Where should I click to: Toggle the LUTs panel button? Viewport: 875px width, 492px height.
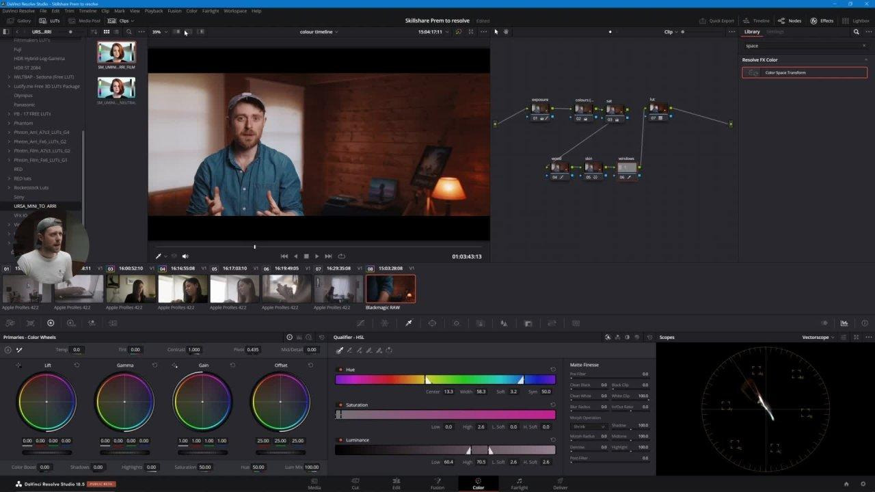48,20
